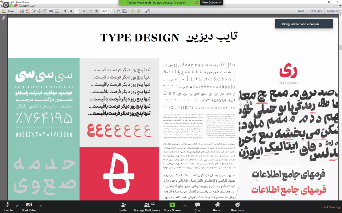Click Invite in Zoom toolbar
342x213 pixels.
pos(123,207)
